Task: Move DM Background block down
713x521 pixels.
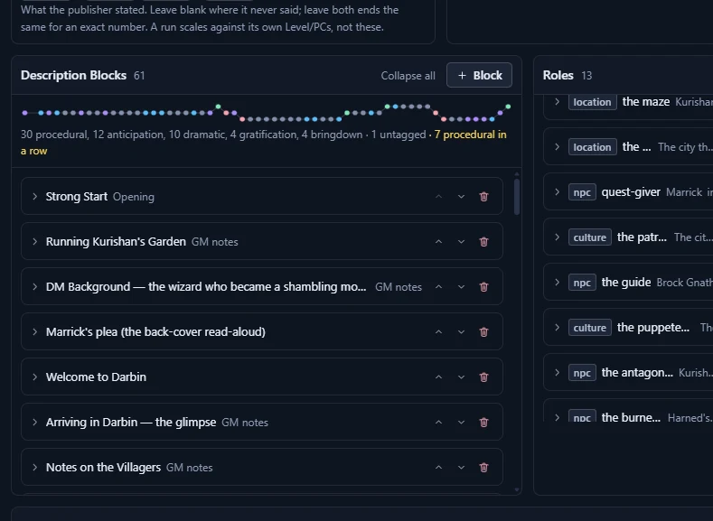Action: (x=461, y=287)
